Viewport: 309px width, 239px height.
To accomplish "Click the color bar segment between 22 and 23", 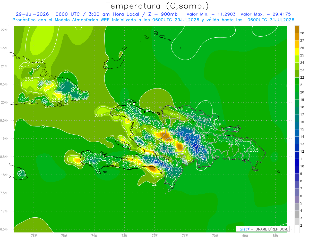I will click(x=297, y=74).
